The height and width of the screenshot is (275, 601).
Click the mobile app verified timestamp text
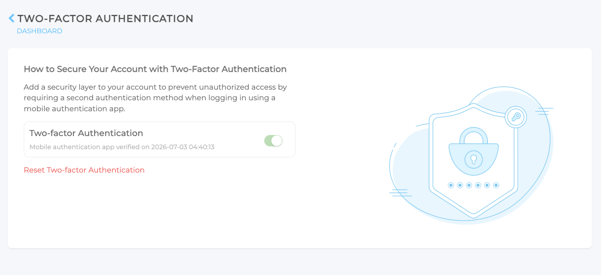coord(122,147)
